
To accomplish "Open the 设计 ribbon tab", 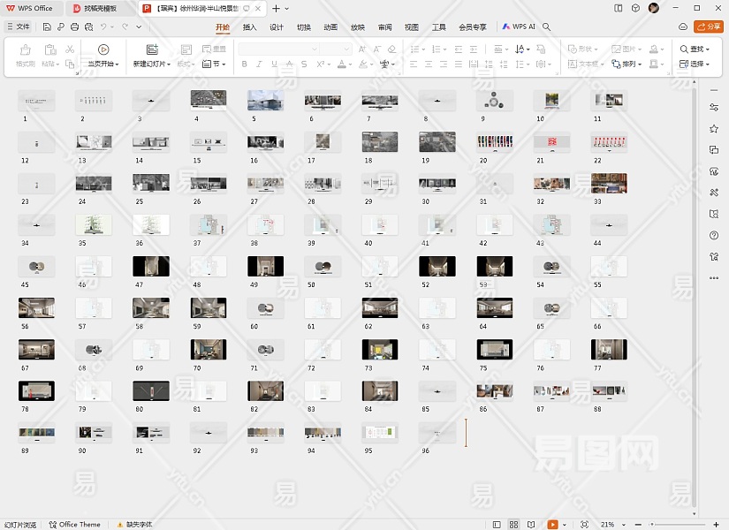I will click(x=277, y=27).
